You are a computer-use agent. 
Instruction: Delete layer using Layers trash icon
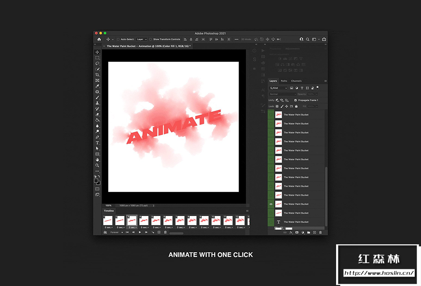click(320, 233)
